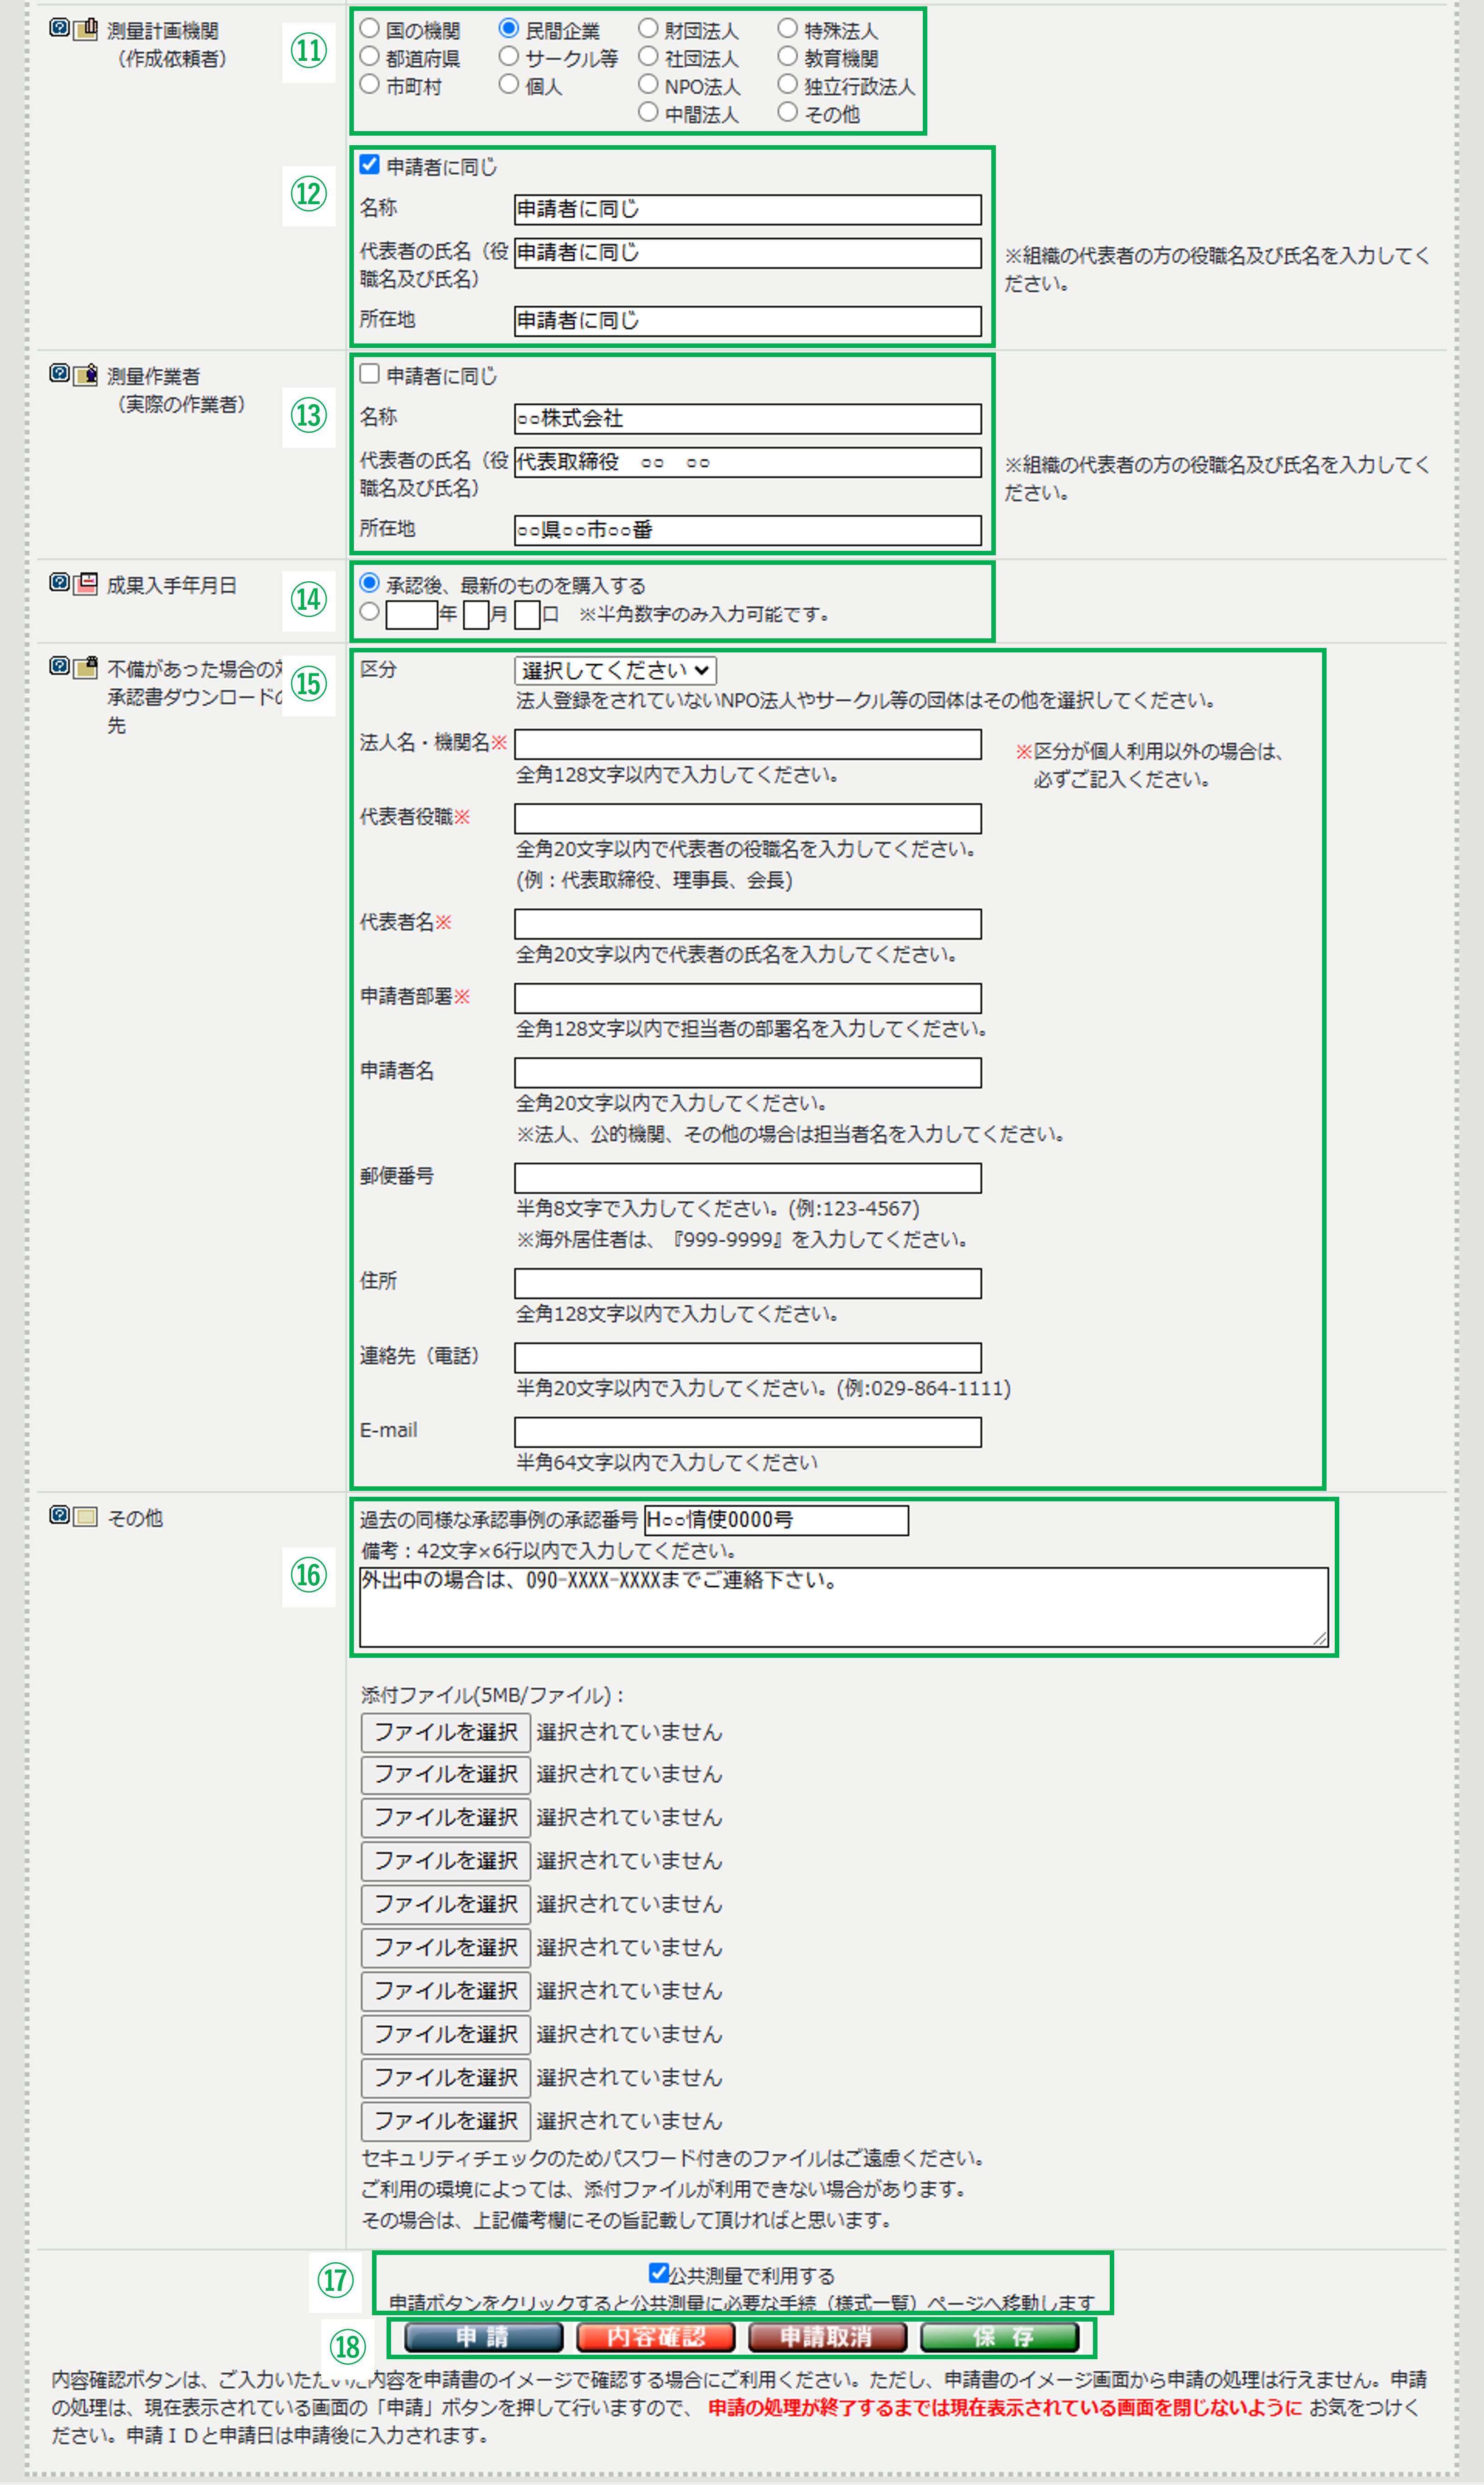
Task: Click 測量計画機関 名称 input field
Action: (x=747, y=209)
